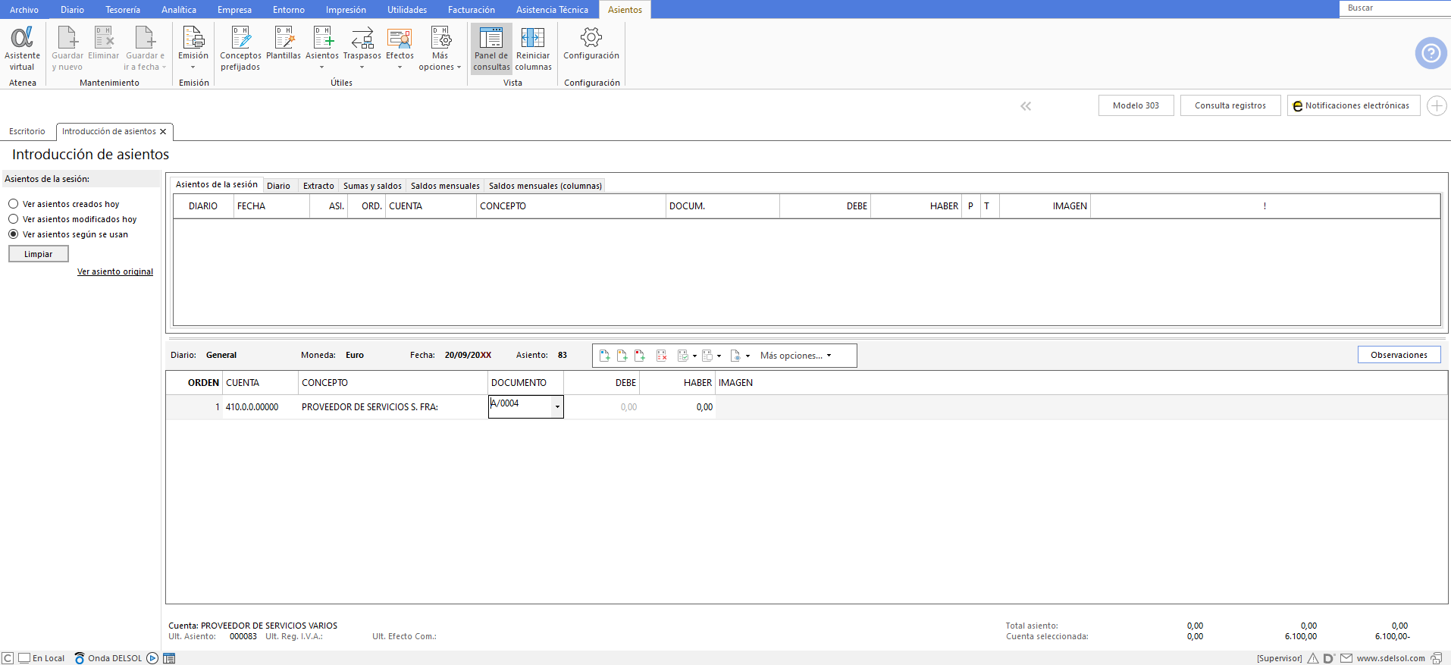
Task: Open the blue help question mark
Action: 1431,53
